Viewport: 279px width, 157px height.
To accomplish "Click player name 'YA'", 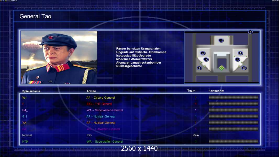I will tap(24, 123).
